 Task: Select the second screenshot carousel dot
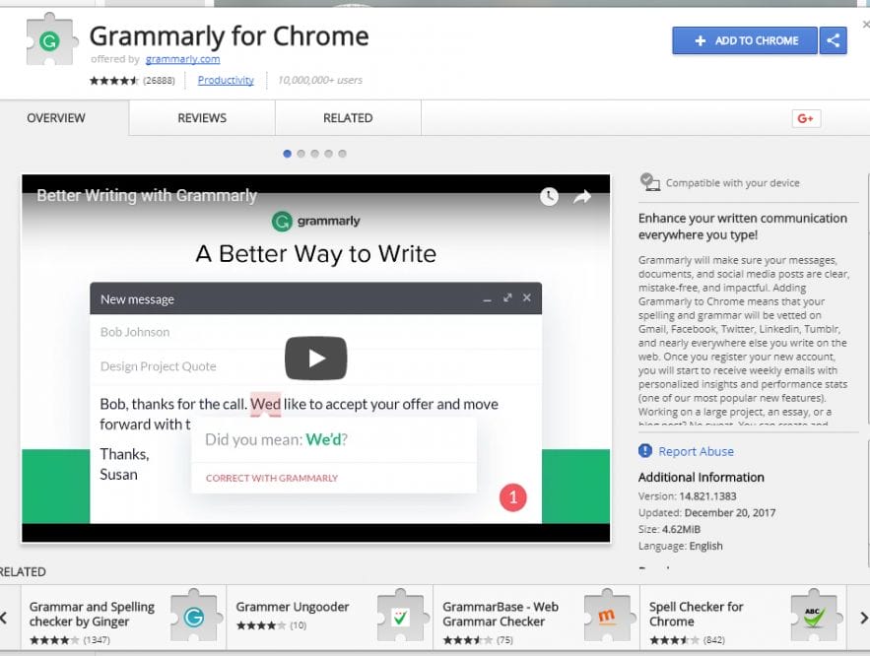301,154
